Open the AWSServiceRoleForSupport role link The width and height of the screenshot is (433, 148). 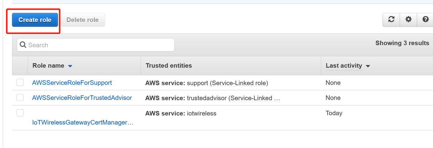tap(72, 82)
